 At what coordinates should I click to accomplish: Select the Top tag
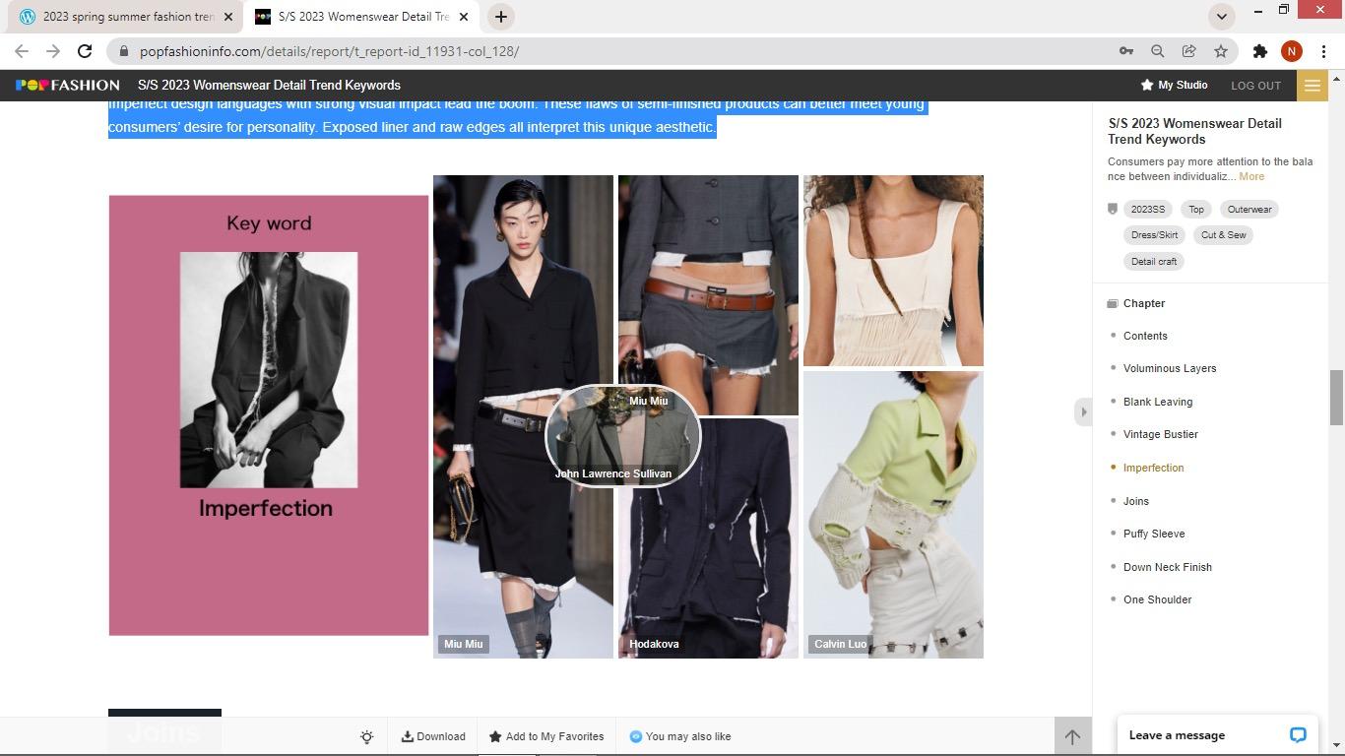point(1196,210)
